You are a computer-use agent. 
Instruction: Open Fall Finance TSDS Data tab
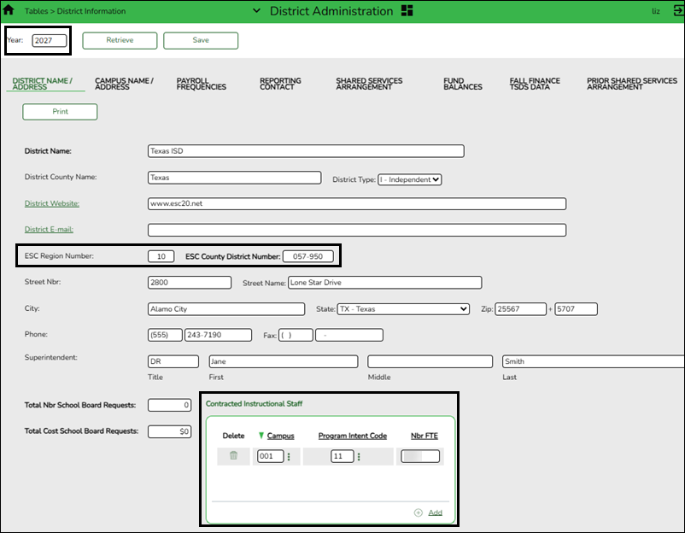tap(535, 84)
